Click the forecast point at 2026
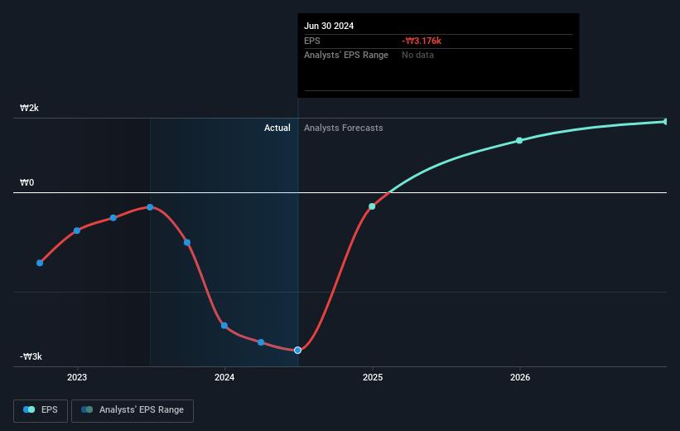680x431 pixels. [x=519, y=141]
